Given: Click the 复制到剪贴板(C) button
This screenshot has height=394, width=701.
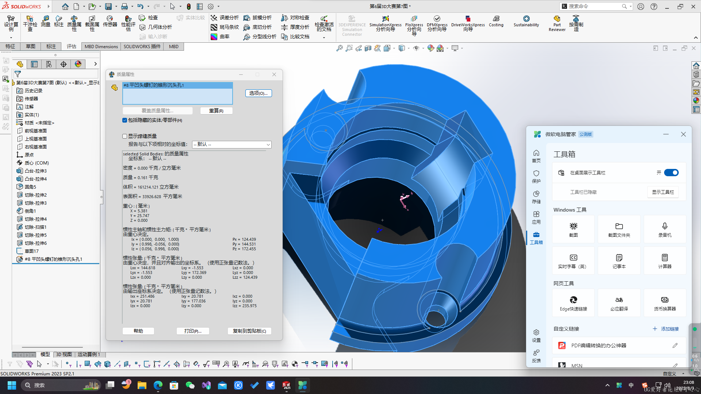Looking at the screenshot, I should (x=249, y=331).
